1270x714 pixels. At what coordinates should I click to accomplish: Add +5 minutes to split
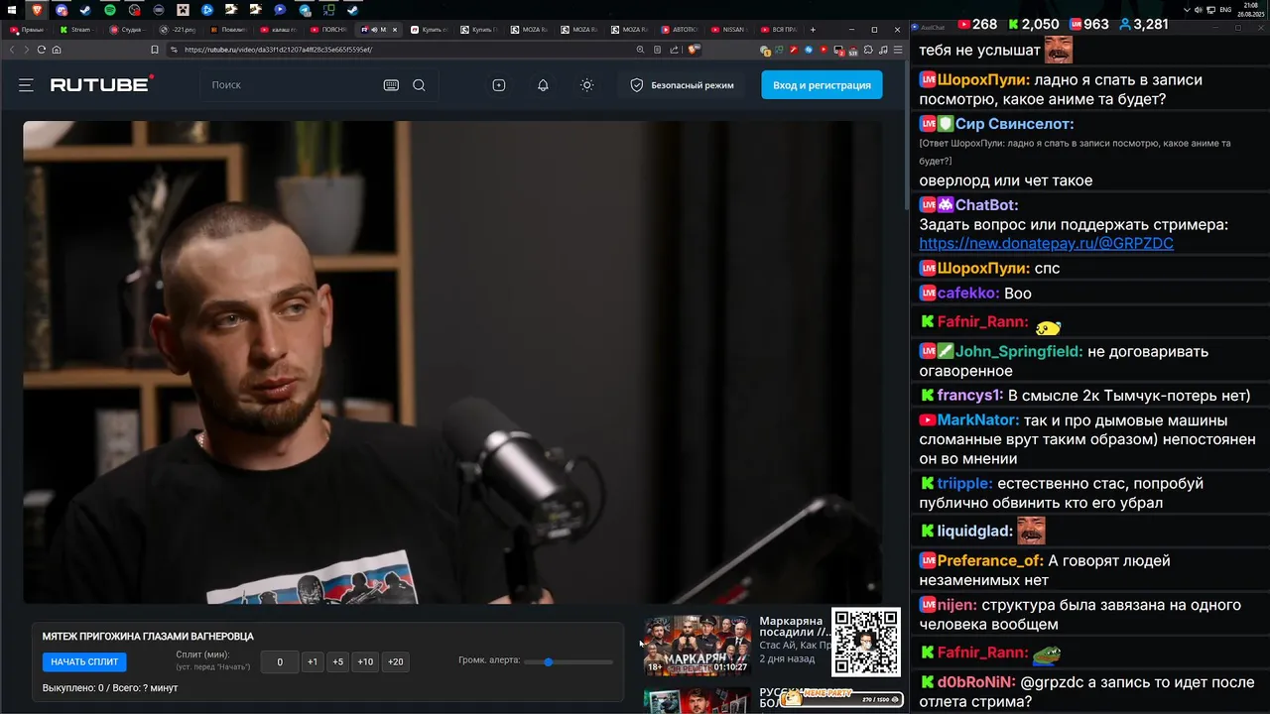pyautogui.click(x=338, y=661)
